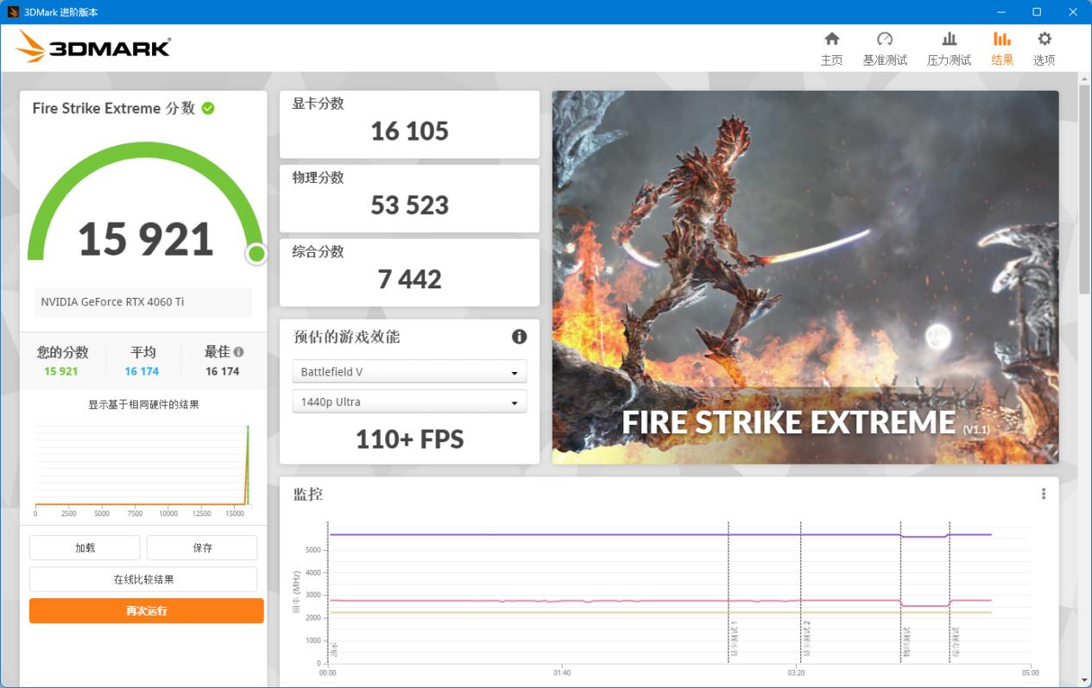
Task: Open the Battlefield V game dropdown
Action: point(408,371)
